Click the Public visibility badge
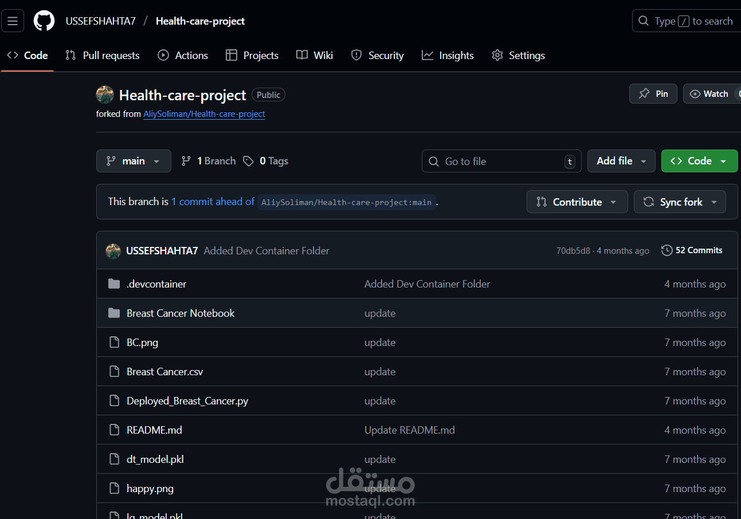The image size is (741, 519). [x=268, y=95]
